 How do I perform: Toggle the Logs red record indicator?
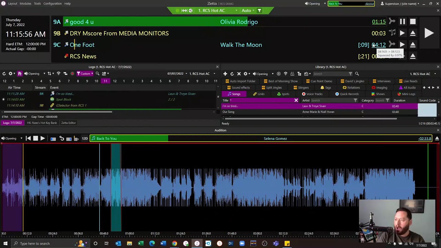[72, 74]
